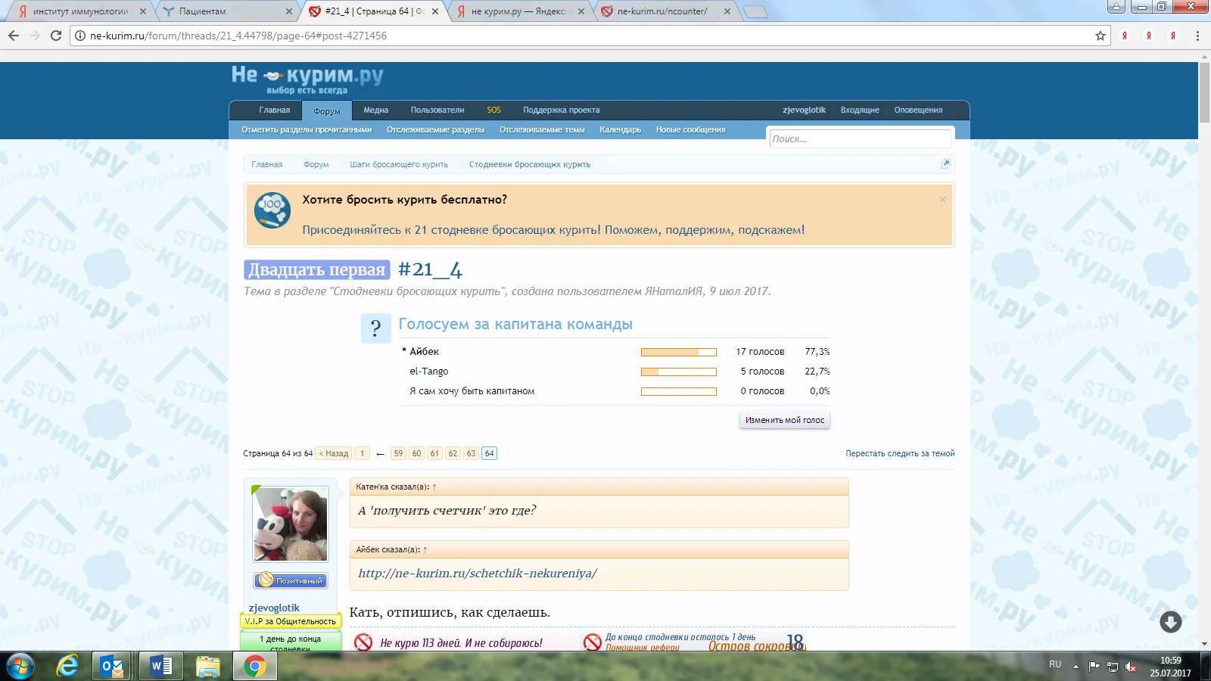Bookmark this page with the star icon
Screen dimensions: 1211x681
pos(1100,36)
